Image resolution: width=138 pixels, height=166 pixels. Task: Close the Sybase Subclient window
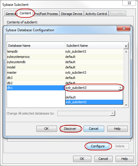coord(129,3)
